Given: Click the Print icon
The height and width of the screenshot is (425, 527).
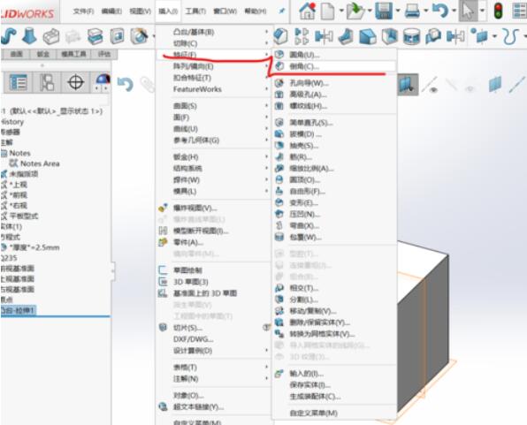Looking at the screenshot, I should (412, 11).
